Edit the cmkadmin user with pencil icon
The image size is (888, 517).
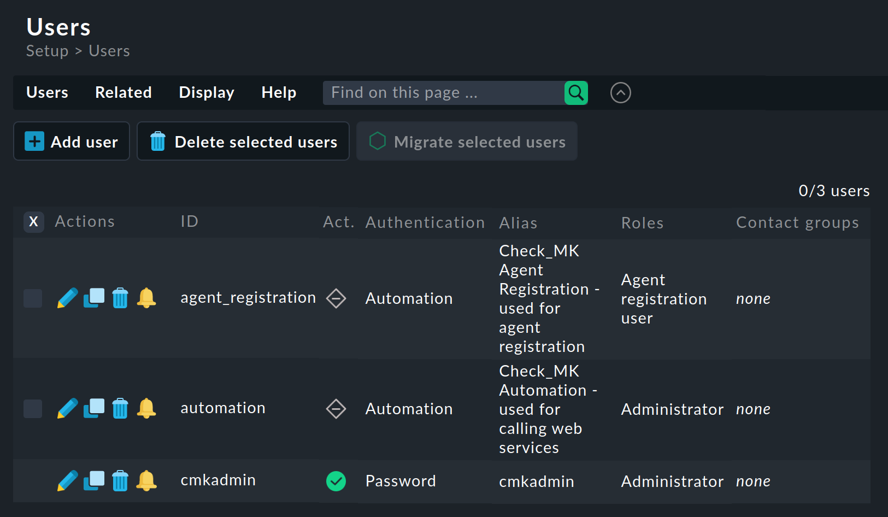pyautogui.click(x=68, y=480)
